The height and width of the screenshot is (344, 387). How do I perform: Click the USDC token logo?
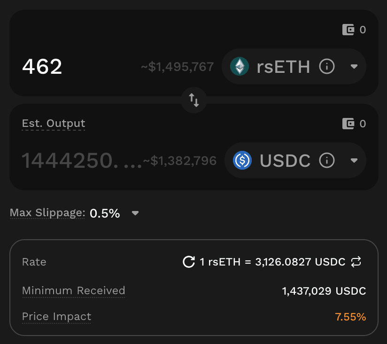[242, 161]
